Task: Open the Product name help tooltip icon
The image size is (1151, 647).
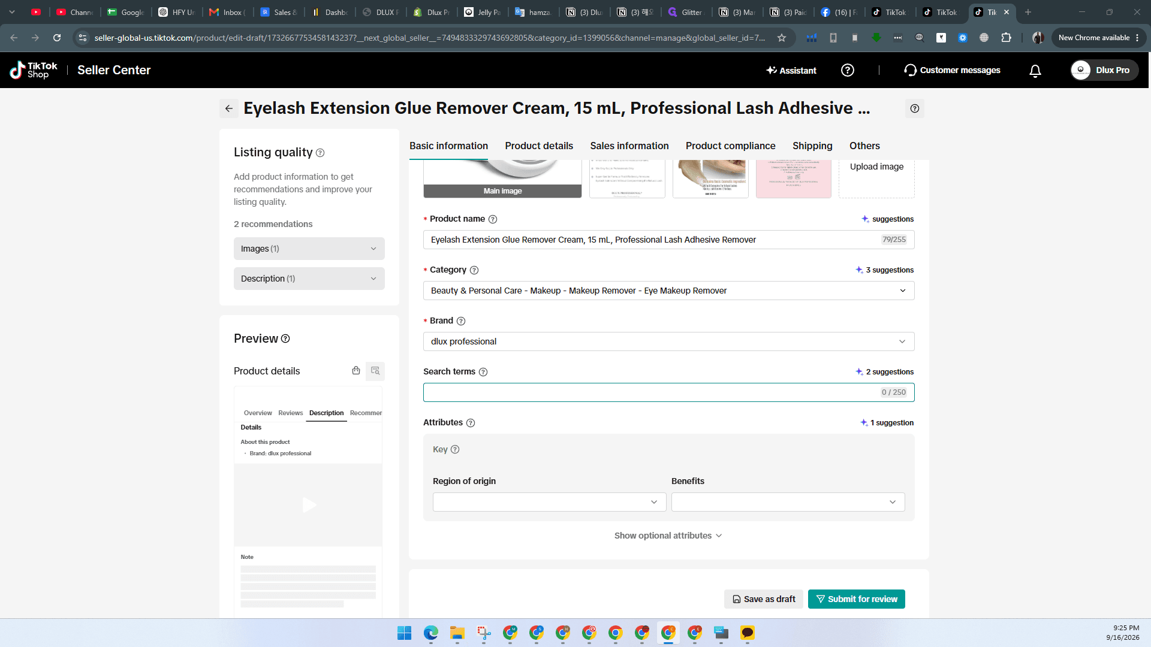Action: [x=493, y=219]
